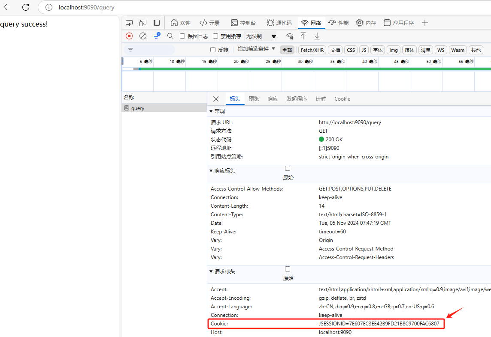Toggle device emulation icon in DevTools
491x337 pixels.
pos(143,23)
